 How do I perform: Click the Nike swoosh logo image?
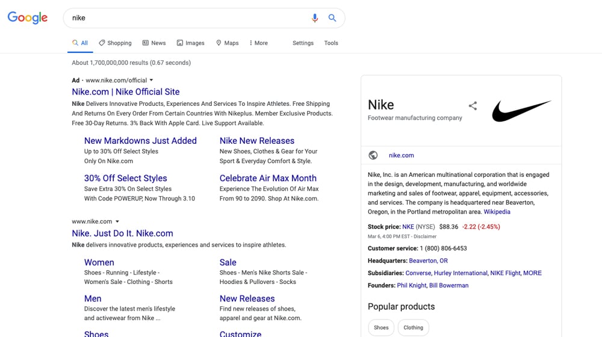[x=521, y=111]
